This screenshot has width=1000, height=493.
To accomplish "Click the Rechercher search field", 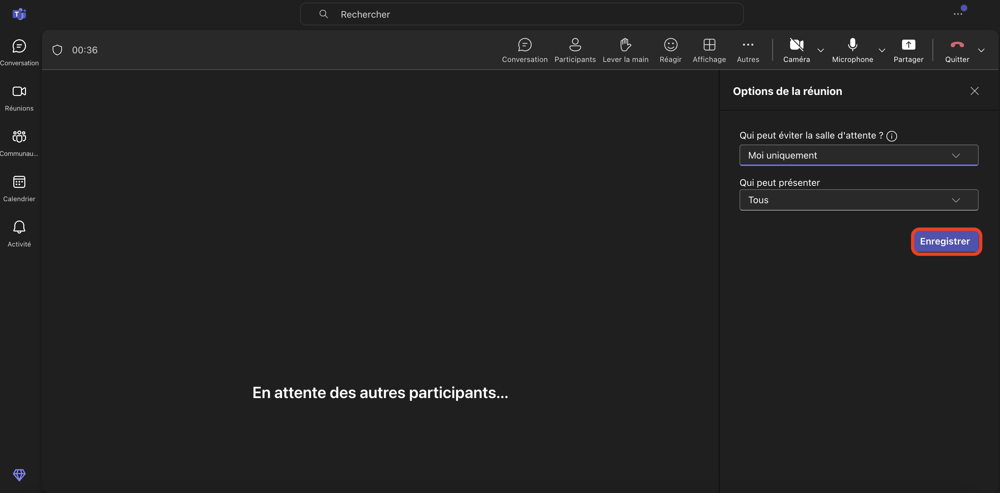I will [x=521, y=14].
